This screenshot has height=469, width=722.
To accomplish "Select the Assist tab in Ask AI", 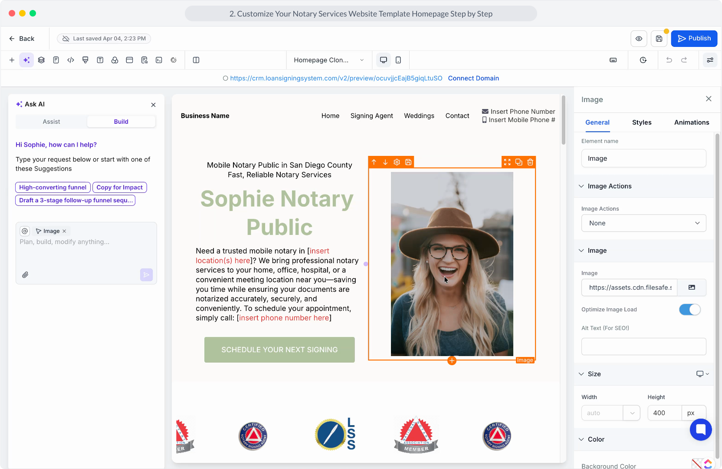I will pyautogui.click(x=51, y=122).
